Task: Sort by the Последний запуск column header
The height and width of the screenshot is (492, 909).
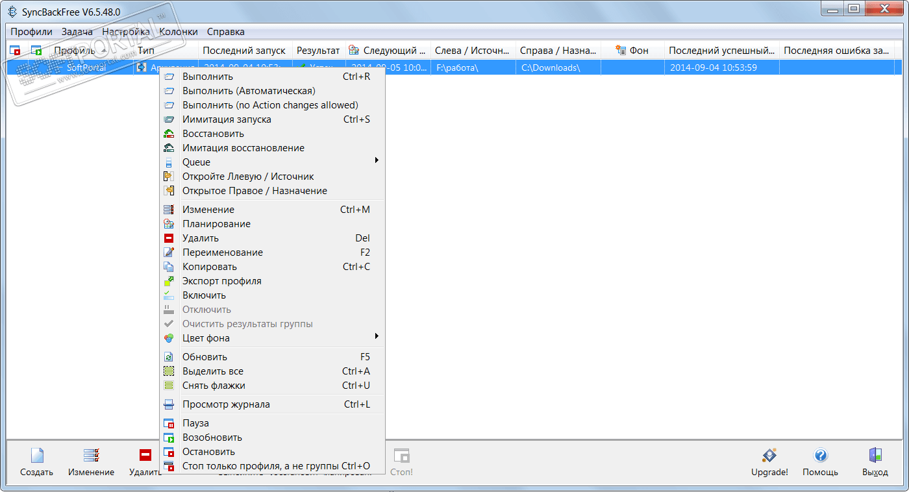Action: 245,51
